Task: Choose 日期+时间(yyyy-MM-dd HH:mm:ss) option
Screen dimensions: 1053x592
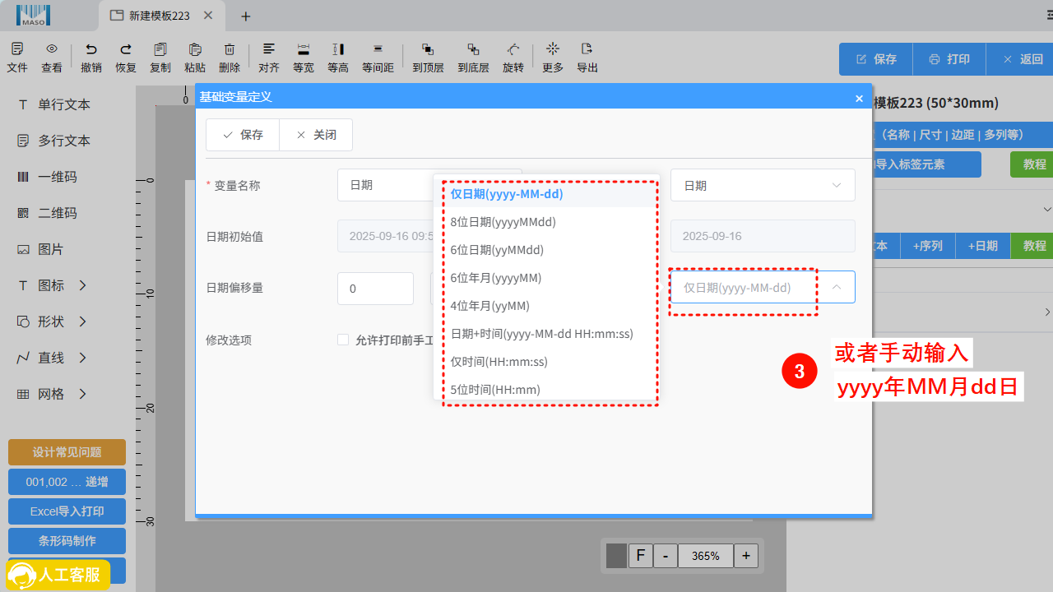Action: pyautogui.click(x=541, y=334)
